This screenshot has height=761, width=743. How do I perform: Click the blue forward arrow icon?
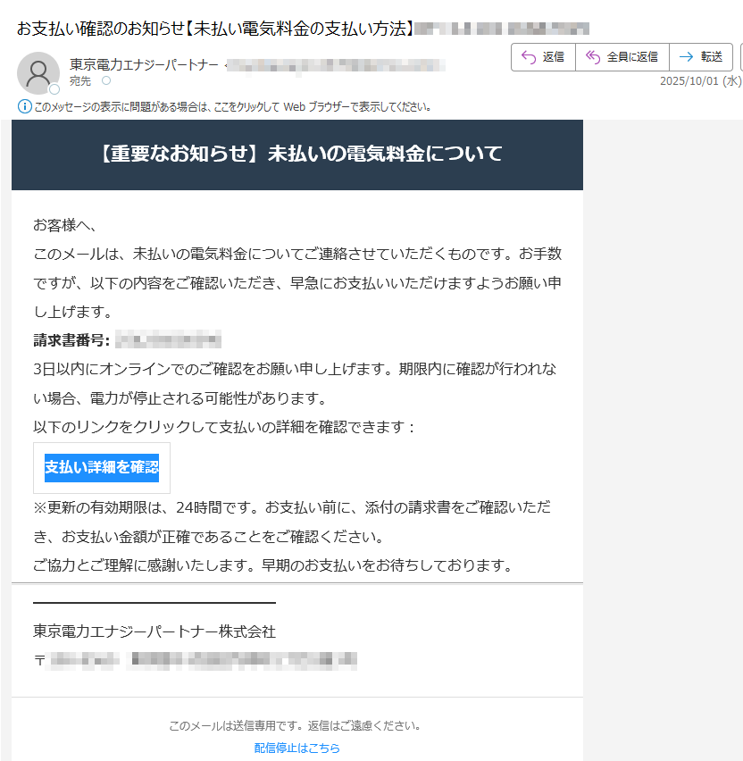pyautogui.click(x=685, y=57)
